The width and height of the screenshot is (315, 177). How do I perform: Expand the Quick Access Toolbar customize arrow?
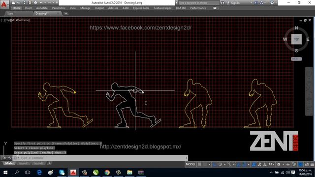point(57,3)
